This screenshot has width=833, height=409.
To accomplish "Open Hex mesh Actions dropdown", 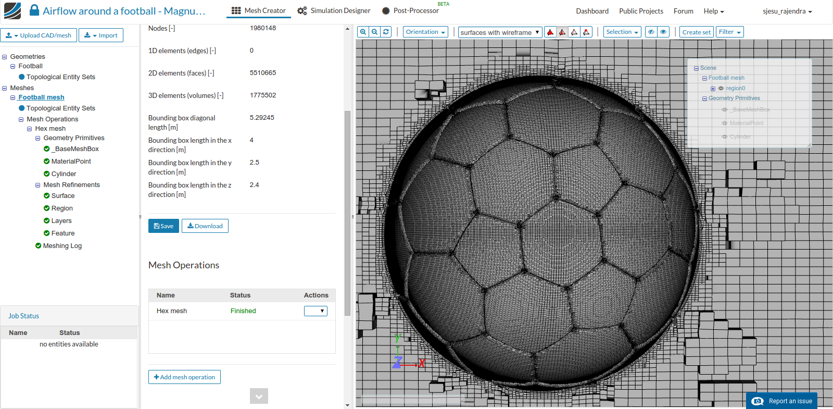I will (315, 311).
